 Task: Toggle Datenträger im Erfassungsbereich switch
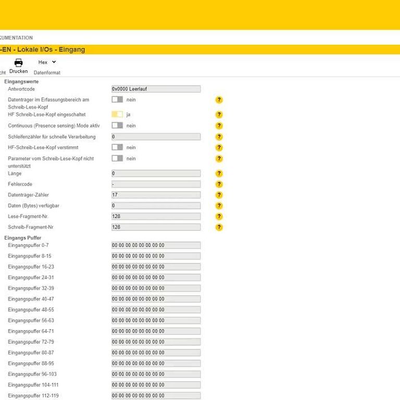coord(117,99)
